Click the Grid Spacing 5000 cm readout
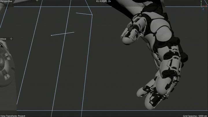This screenshot has width=208, height=117. coord(195,116)
